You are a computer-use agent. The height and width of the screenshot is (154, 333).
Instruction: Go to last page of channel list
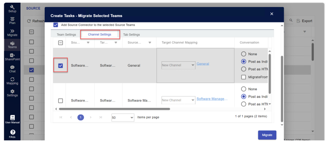click(x=101, y=117)
